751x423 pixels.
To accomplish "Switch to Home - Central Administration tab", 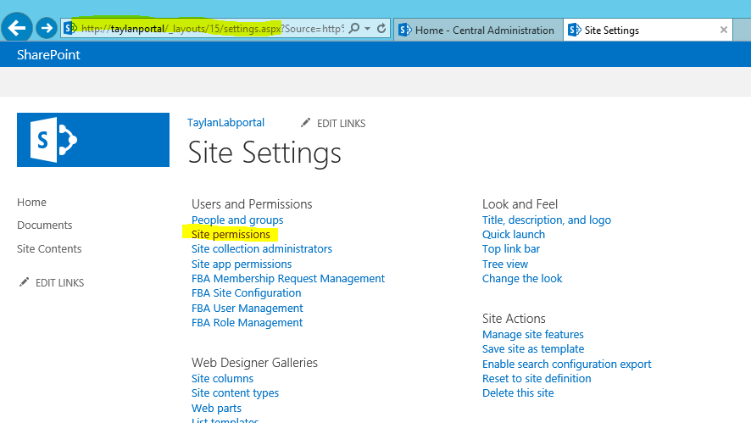I will 478,31.
